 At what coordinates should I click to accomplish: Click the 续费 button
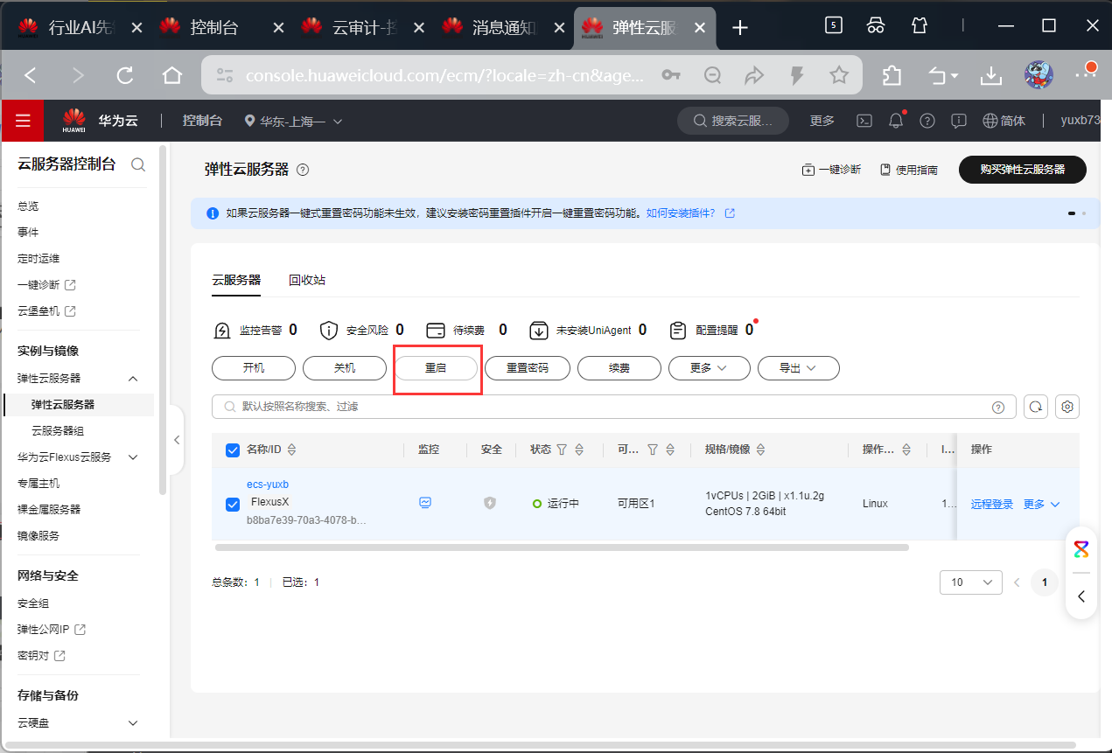619,368
